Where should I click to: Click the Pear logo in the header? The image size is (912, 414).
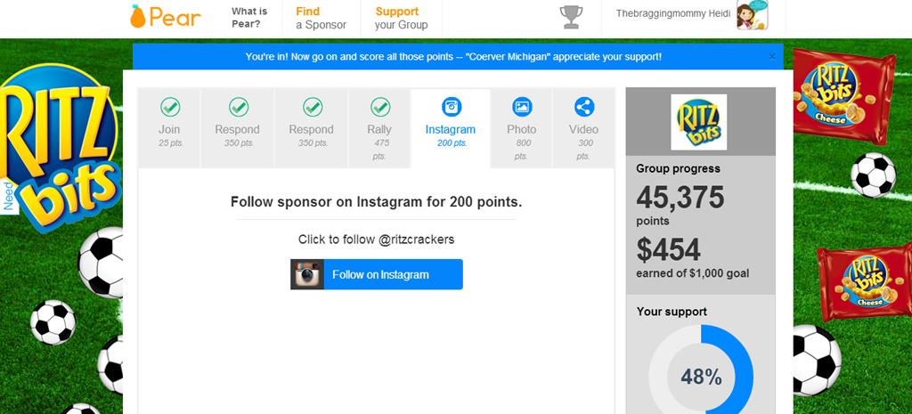165,17
